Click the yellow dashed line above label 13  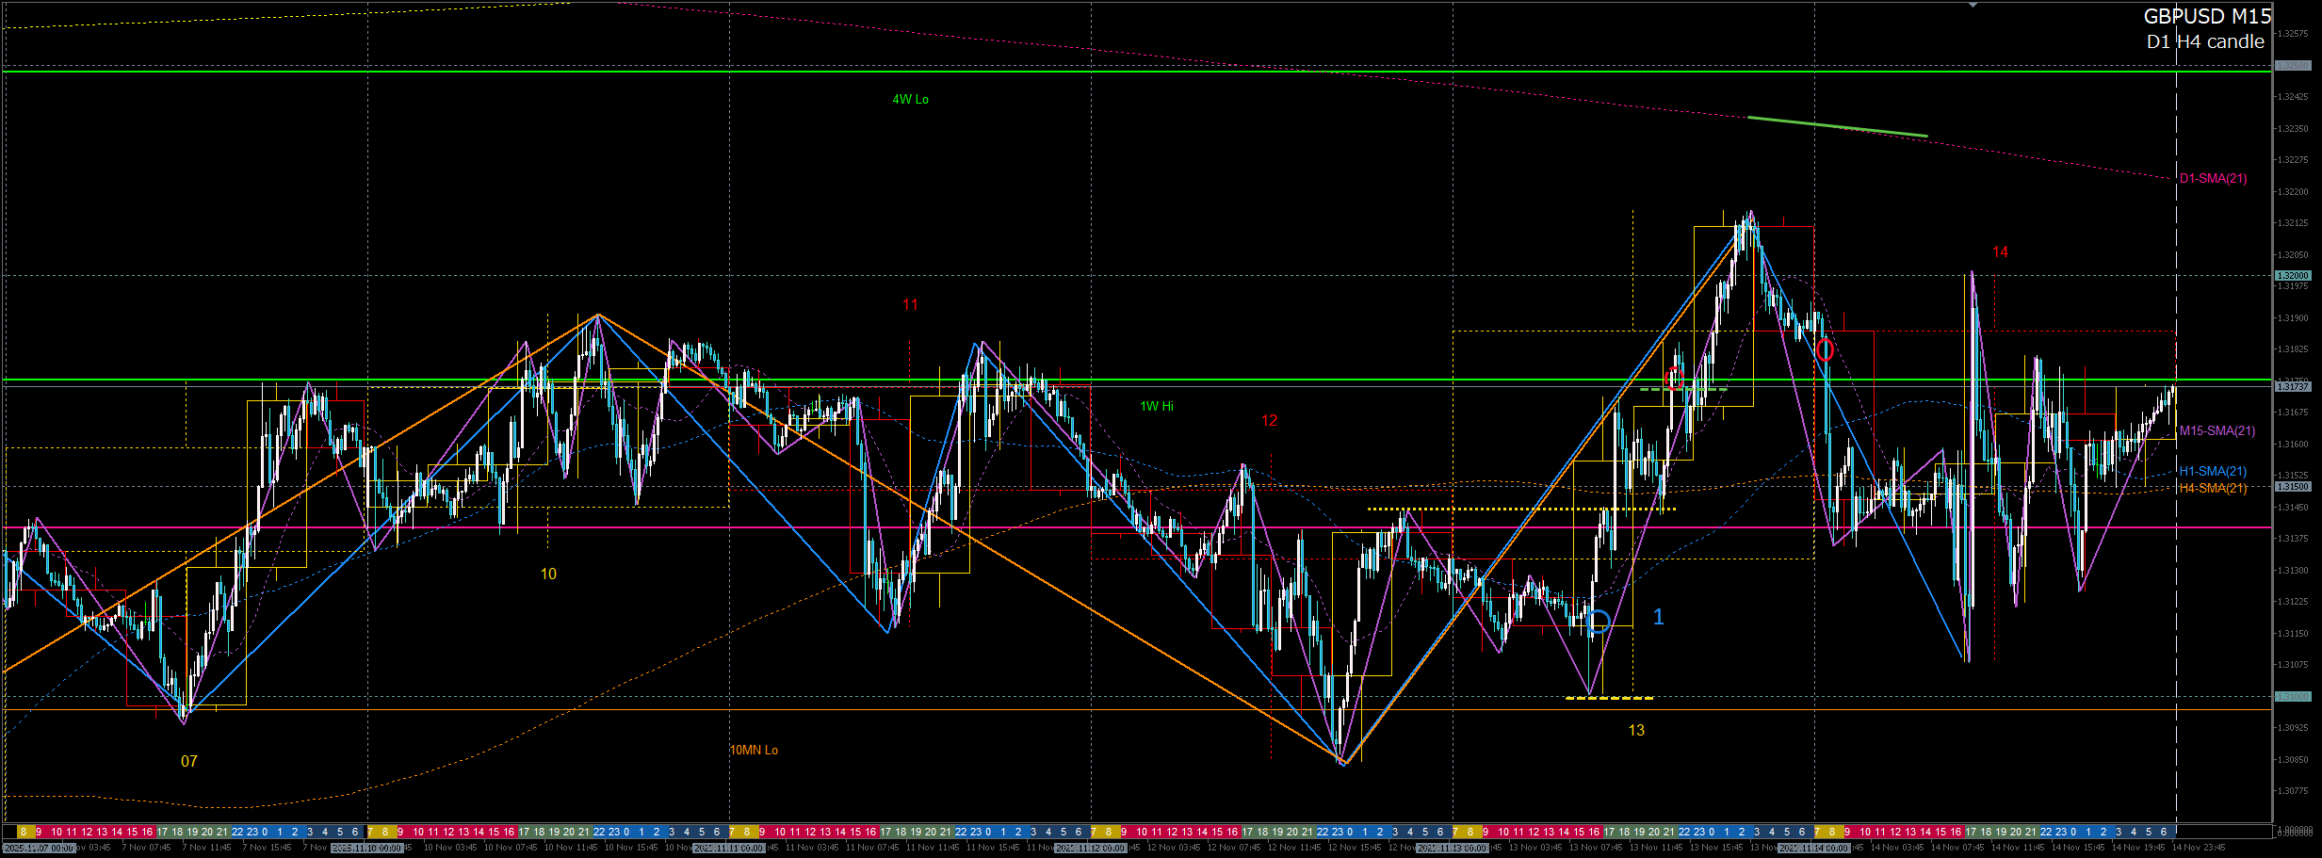point(1609,698)
